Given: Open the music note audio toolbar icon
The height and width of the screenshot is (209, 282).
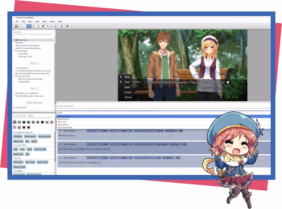Looking at the screenshot, I should tap(61, 26).
